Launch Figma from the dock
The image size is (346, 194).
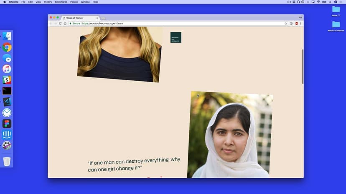7,124
